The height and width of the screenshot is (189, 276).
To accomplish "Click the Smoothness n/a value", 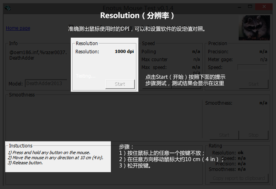I will [x=263, y=103].
